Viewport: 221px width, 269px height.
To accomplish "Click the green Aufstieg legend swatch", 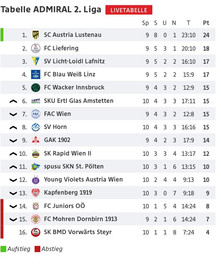I will 3,249.
